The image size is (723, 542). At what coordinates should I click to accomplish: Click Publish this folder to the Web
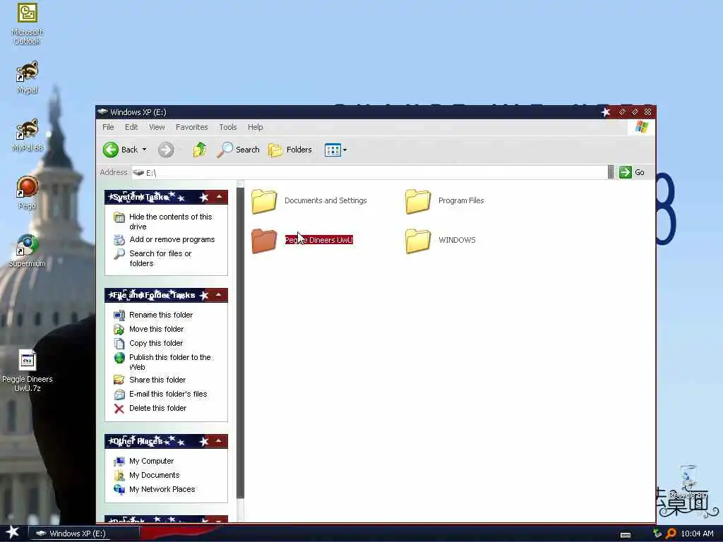click(169, 362)
